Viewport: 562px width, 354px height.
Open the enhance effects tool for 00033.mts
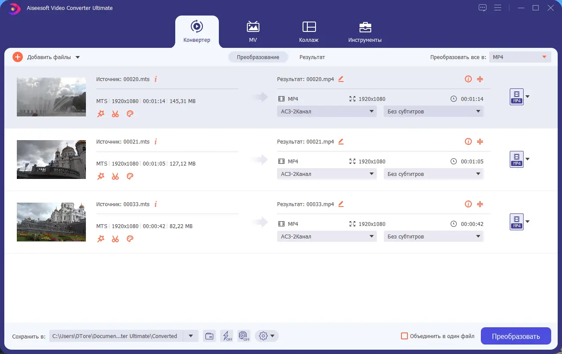point(101,239)
